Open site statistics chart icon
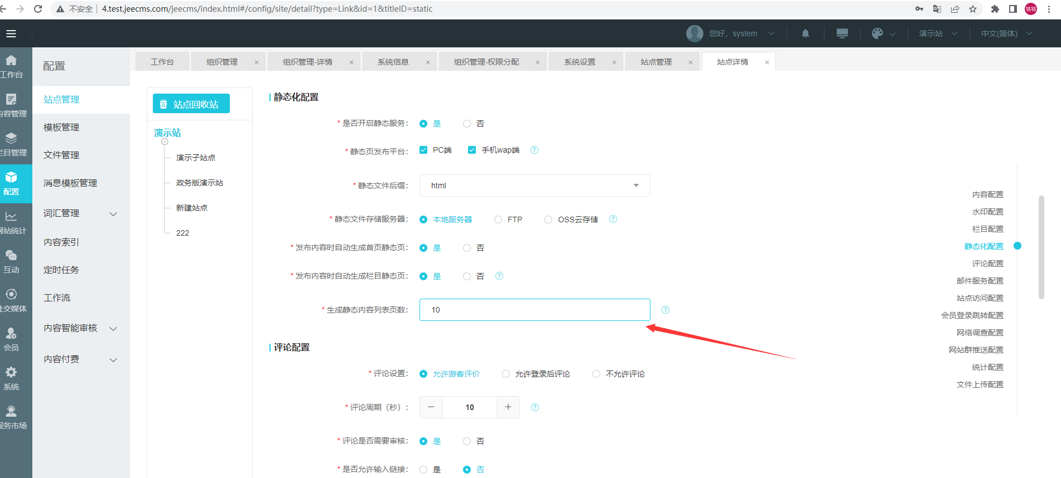This screenshot has height=478, width=1061. 11,216
